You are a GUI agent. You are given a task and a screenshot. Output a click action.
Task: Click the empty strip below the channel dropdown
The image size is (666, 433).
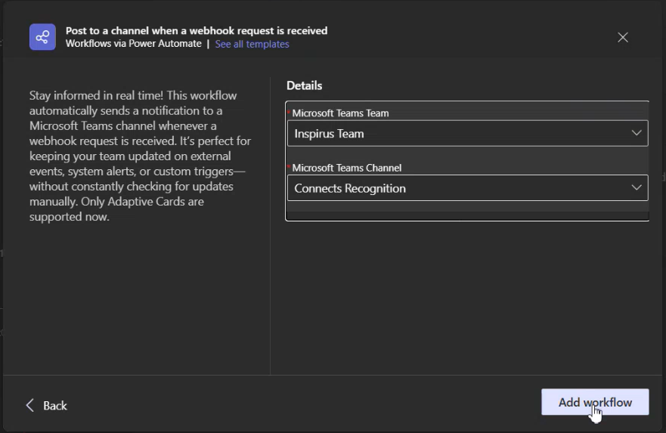coord(468,206)
